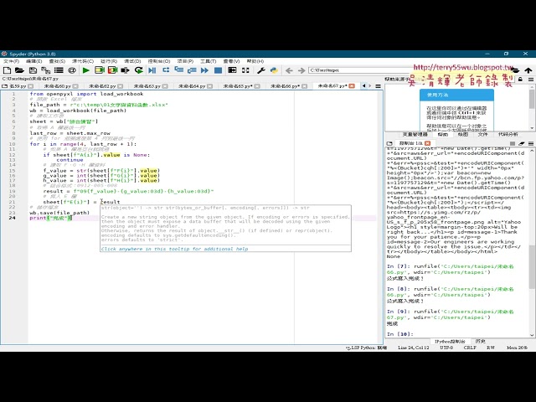Run the current cell
The height and width of the screenshot is (402, 536).
(x=100, y=70)
